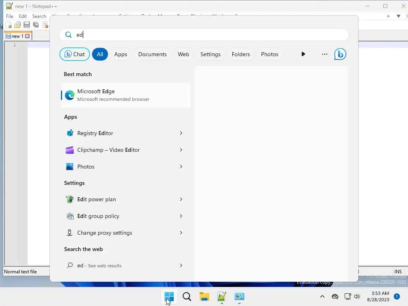
Task: Open the clock and date flyout
Action: pyautogui.click(x=378, y=296)
